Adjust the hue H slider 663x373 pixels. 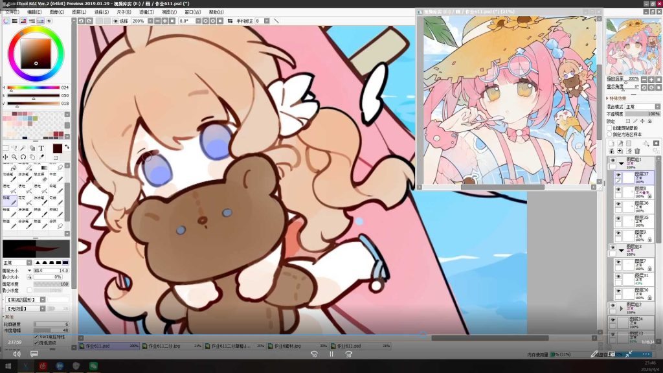[x=33, y=87]
